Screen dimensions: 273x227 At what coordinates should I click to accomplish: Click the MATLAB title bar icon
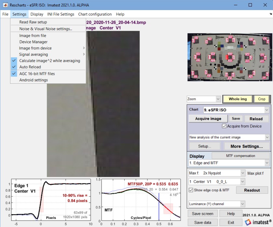tap(5, 5)
